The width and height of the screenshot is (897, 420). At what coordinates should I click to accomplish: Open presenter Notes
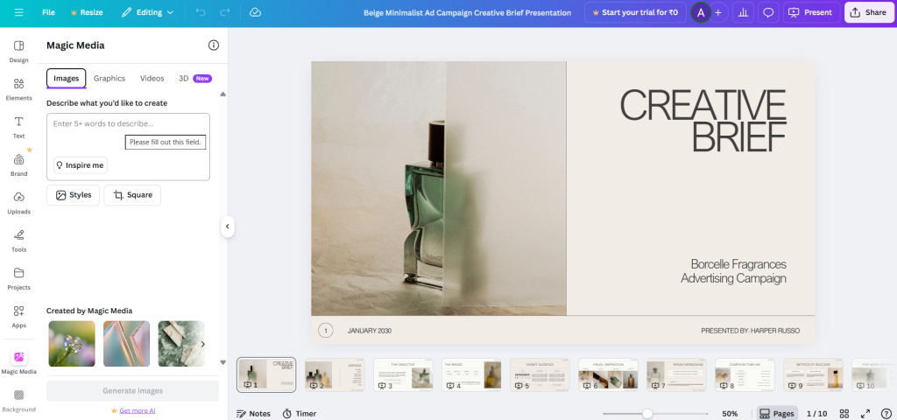click(253, 414)
